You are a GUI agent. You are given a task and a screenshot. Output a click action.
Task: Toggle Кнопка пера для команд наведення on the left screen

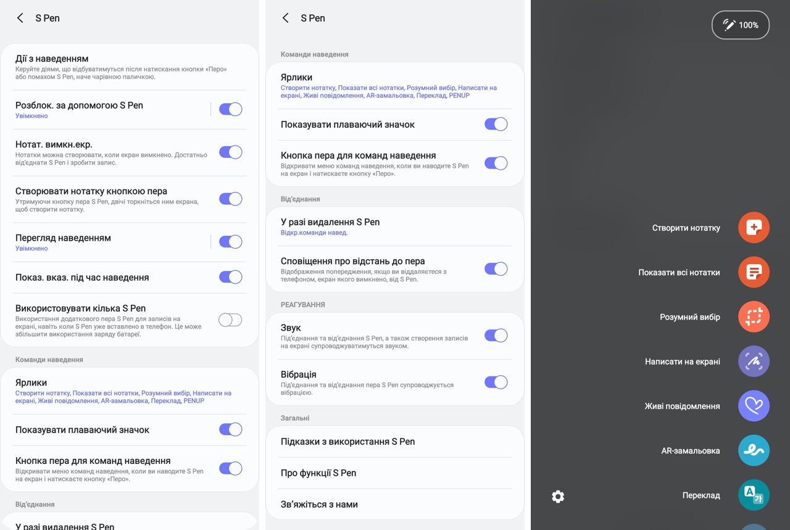[231, 468]
